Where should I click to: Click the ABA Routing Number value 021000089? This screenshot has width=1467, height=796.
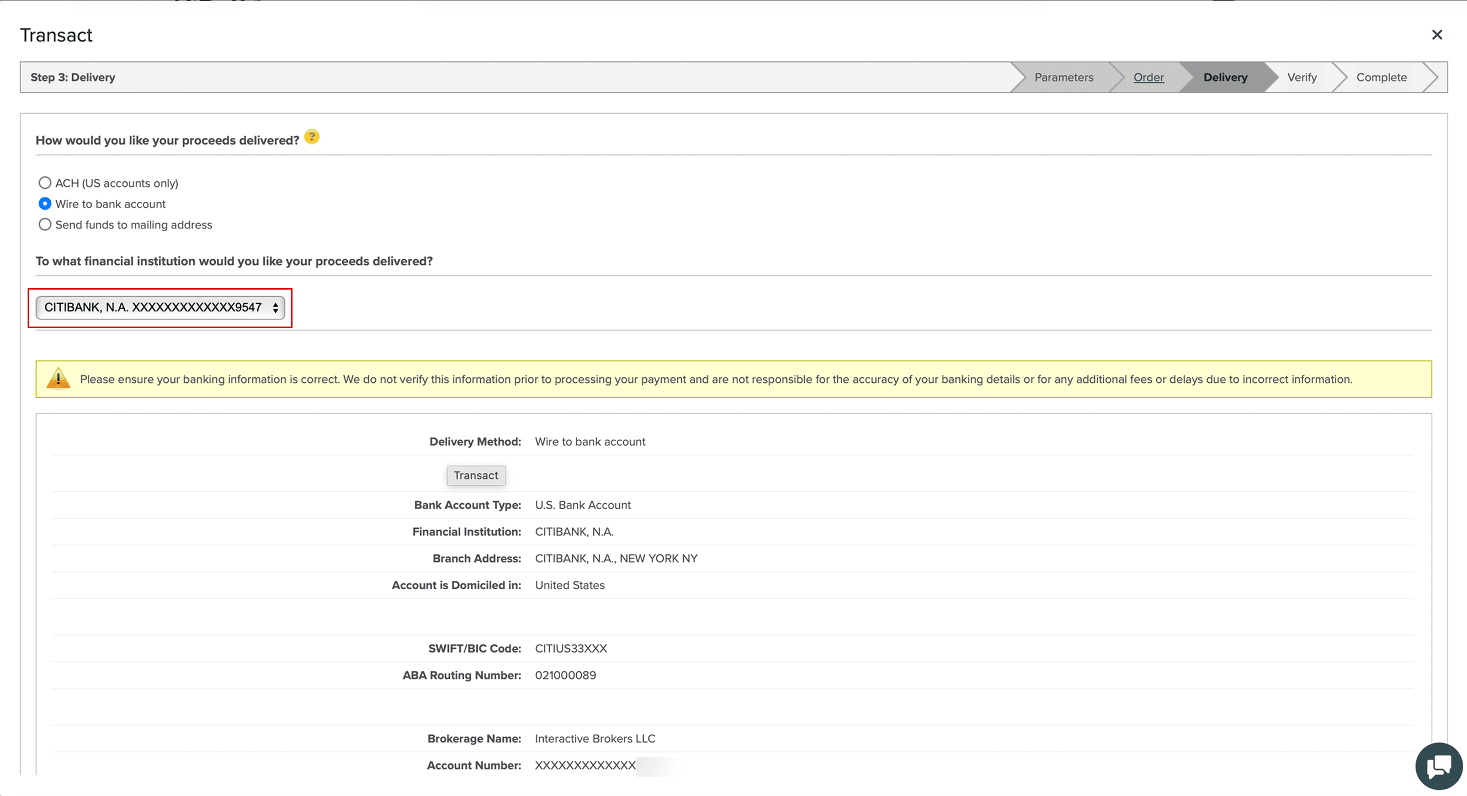[566, 675]
